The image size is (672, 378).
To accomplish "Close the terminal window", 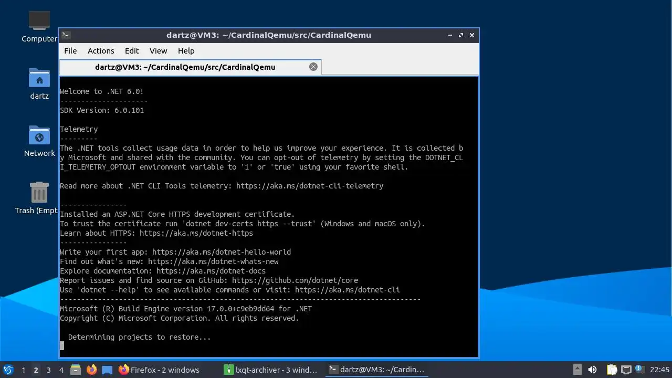I will coord(472,35).
